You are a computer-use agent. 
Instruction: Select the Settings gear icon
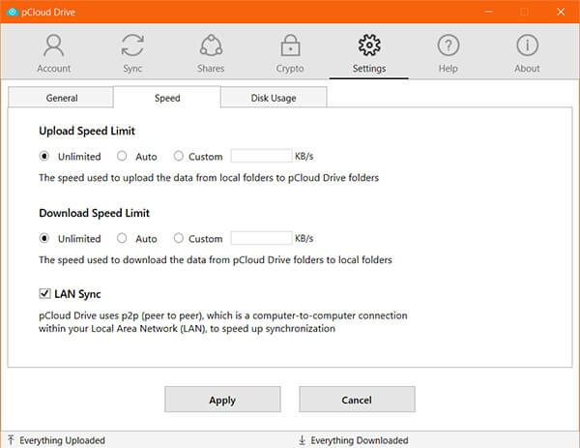pyautogui.click(x=369, y=45)
